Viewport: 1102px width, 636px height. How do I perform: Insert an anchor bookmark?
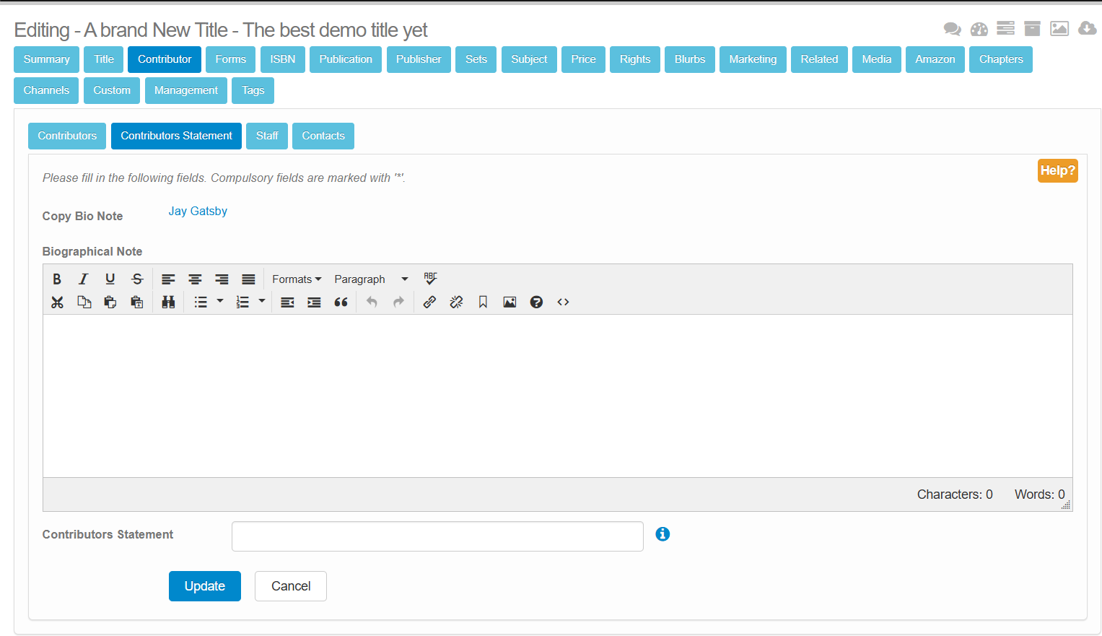(x=483, y=302)
